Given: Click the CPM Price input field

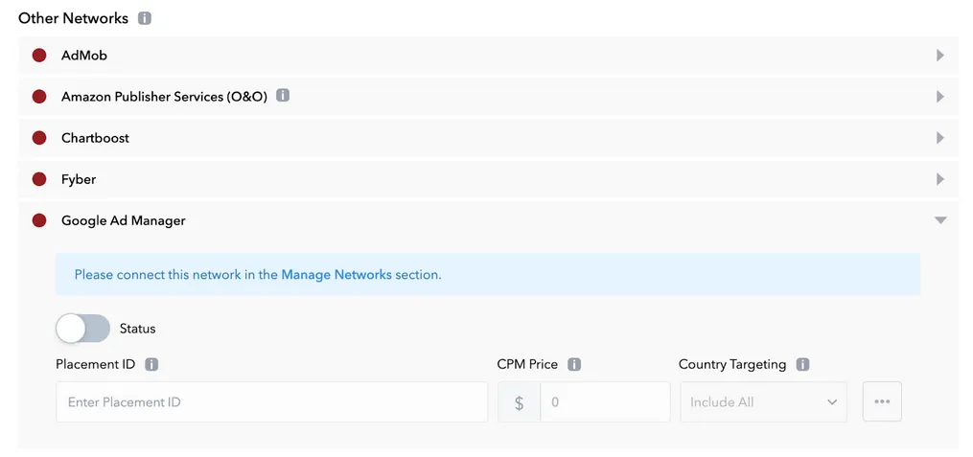Looking at the screenshot, I should 605,402.
